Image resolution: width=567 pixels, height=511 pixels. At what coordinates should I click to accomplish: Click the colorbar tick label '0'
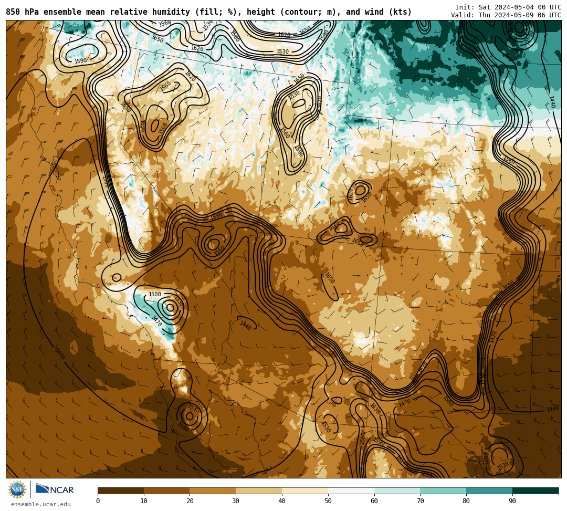98,501
